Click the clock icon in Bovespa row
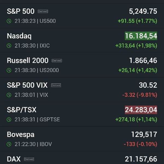The height and width of the screenshot is (164, 164). point(9,144)
